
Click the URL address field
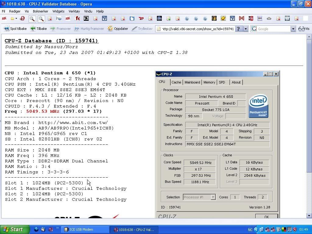coord(198,29)
